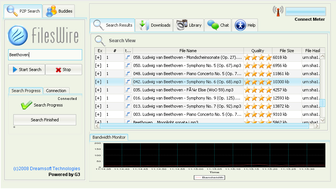Click the results list scroll down arrow
The width and height of the screenshot is (336, 189).
coord(323,120)
